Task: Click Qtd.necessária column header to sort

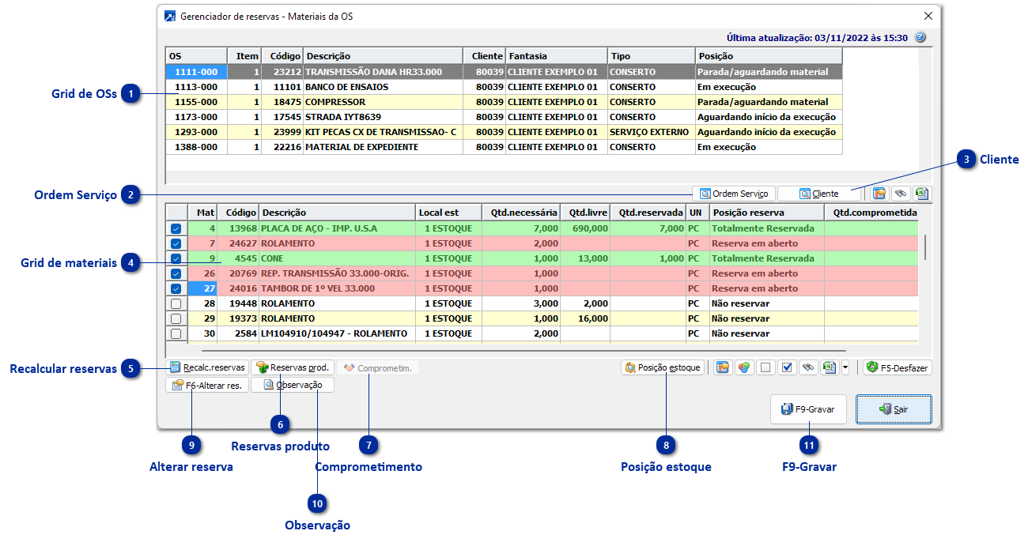Action: point(521,213)
